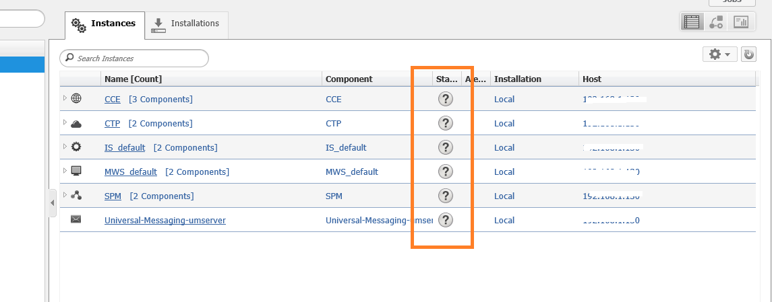The width and height of the screenshot is (772, 302).
Task: Click the CTP unknown status icon
Action: 445,123
